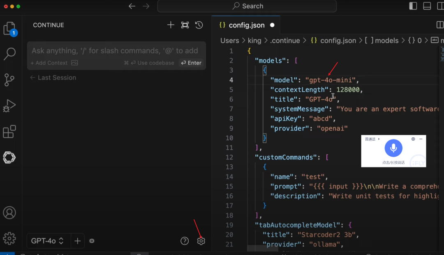Open the king breadcrumb dropdown
The width and height of the screenshot is (444, 255).
pyautogui.click(x=254, y=40)
